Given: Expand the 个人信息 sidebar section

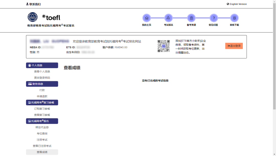Looking at the screenshot, I should (42, 65).
